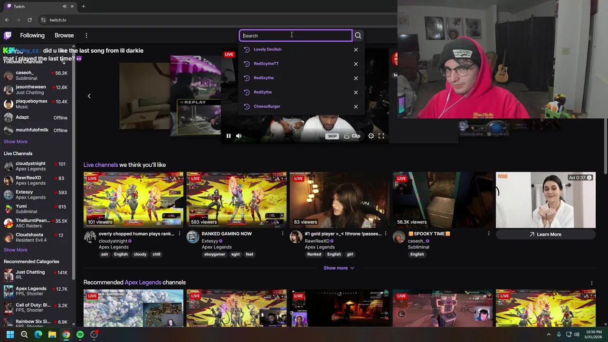Open RawrReeXD in sidebar live channels
The height and width of the screenshot is (342, 608).
click(x=36, y=180)
